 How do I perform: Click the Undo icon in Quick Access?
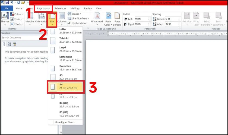12,2
